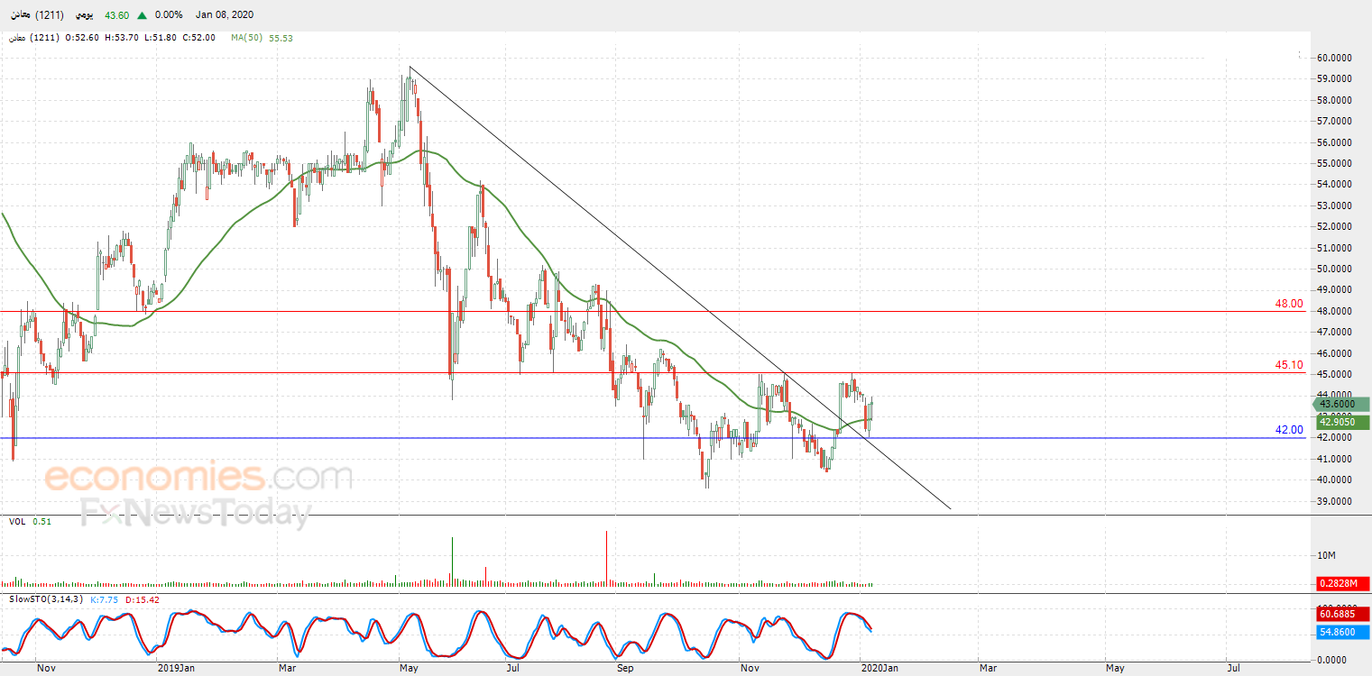
Task: Click the 10M volume axis label
Action: [x=1325, y=555]
